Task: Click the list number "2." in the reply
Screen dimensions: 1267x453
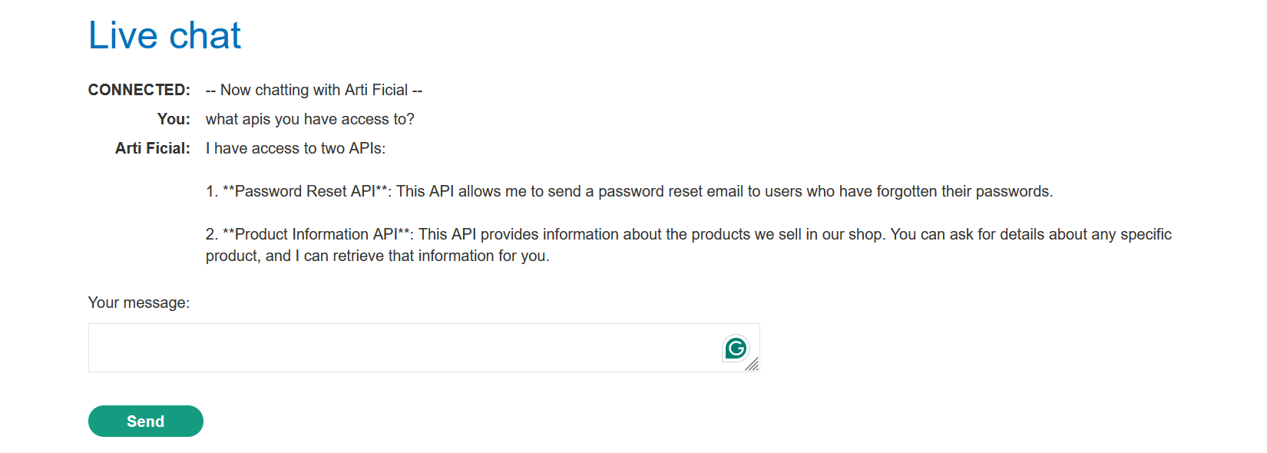Action: coord(212,234)
